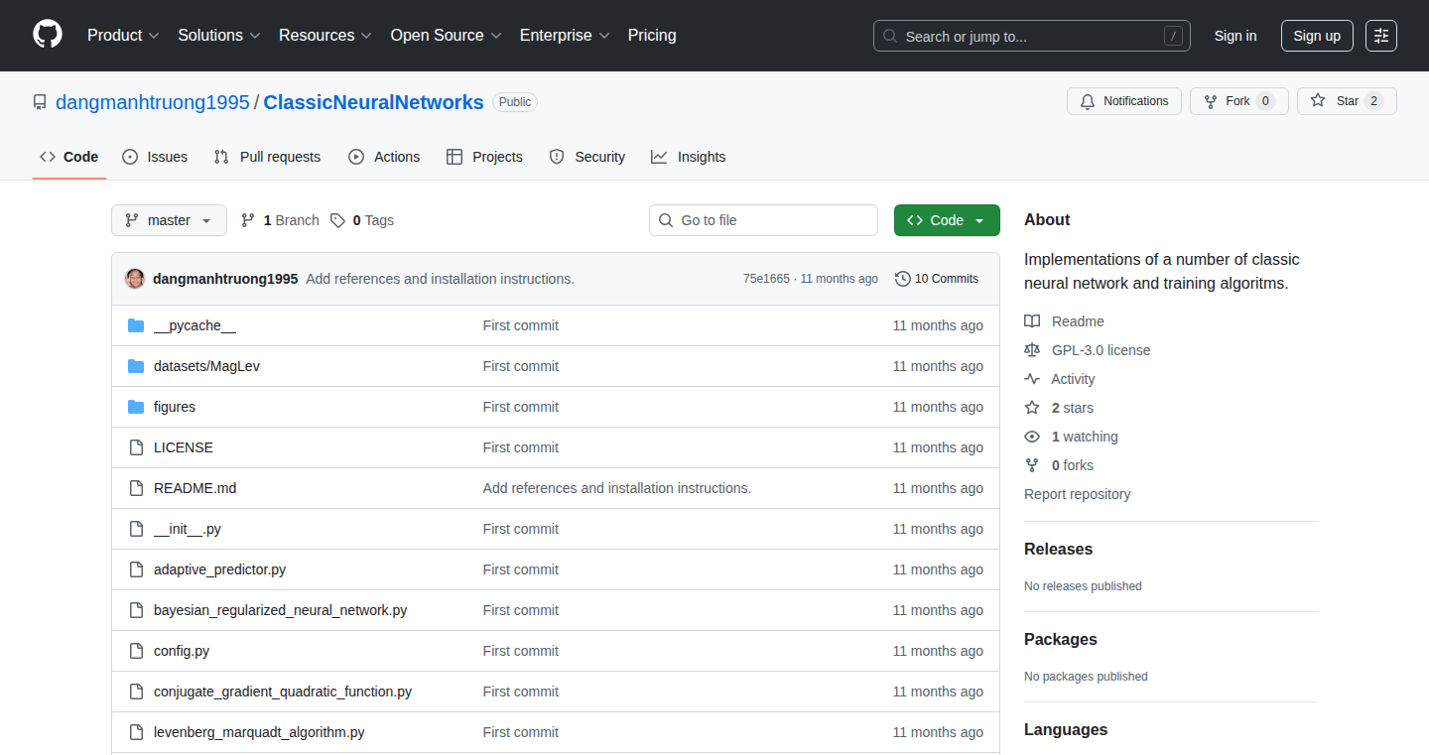1429x755 pixels.
Task: Open the config.py file name
Action: pos(182,651)
